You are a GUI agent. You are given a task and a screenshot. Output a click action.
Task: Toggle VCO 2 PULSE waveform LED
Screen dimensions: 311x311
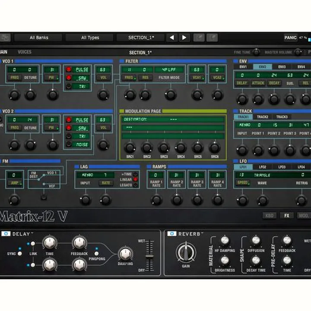point(69,120)
